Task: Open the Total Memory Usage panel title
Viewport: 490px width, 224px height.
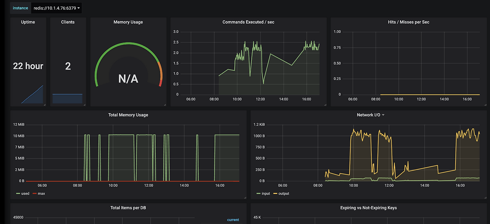Action: pyautogui.click(x=128, y=115)
